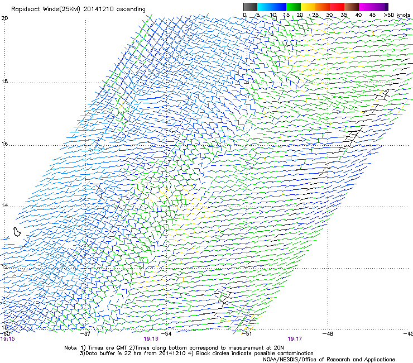Click the purple time stamp '19:17'
Viewport: 413px width, 363px height.
(295, 339)
